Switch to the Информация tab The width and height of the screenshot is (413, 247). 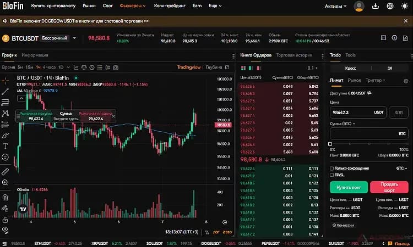point(35,55)
